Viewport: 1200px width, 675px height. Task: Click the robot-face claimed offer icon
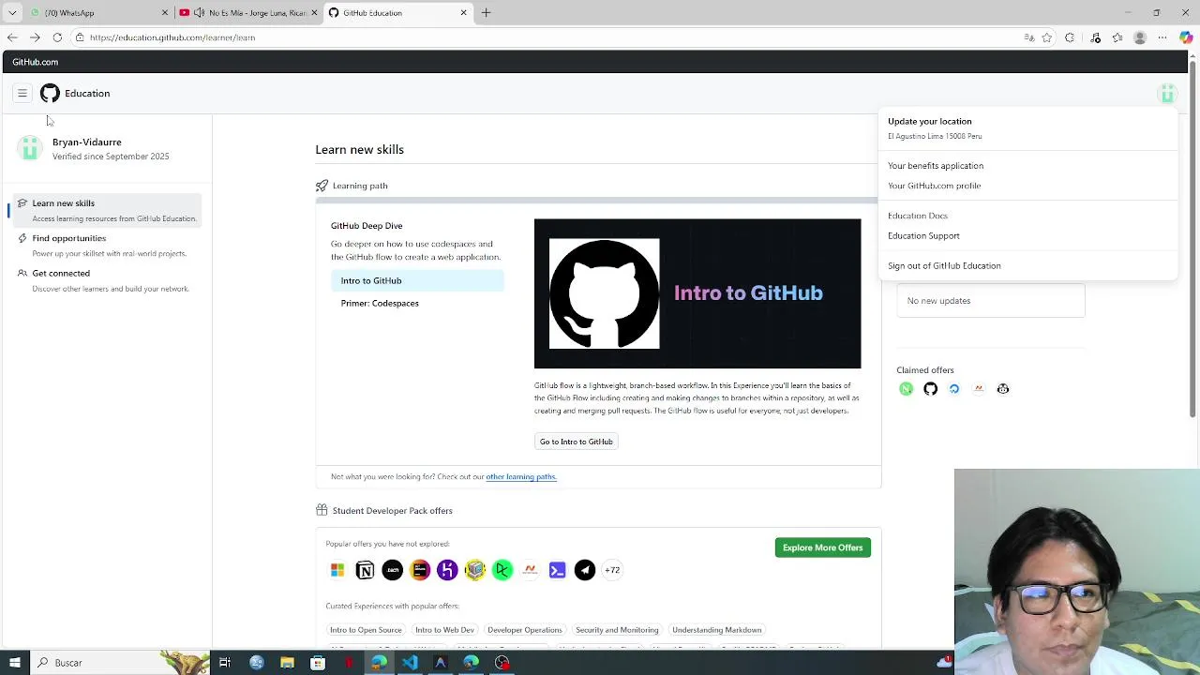tap(1003, 389)
